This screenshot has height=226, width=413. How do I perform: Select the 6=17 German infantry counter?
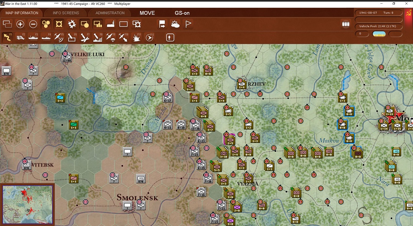pos(168,98)
